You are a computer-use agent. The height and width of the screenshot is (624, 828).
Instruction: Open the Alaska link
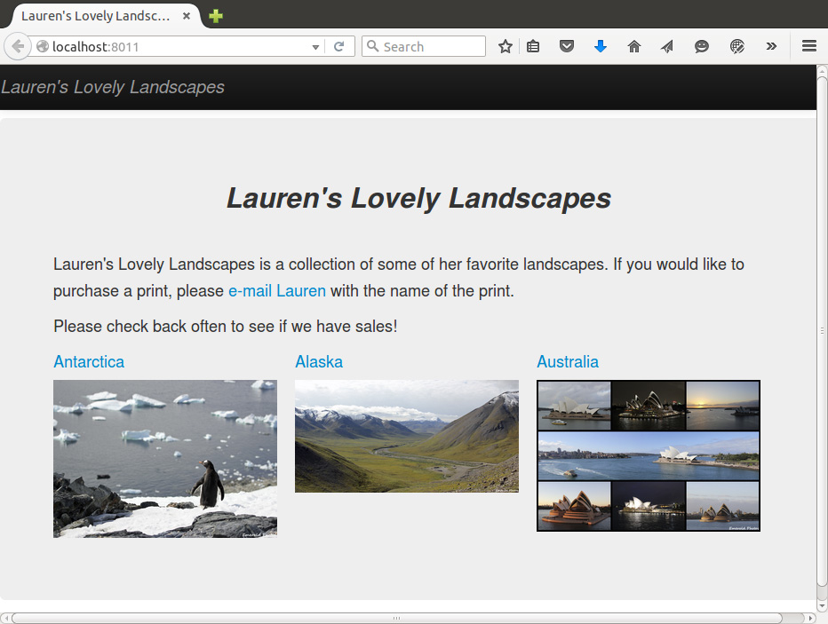(x=319, y=362)
